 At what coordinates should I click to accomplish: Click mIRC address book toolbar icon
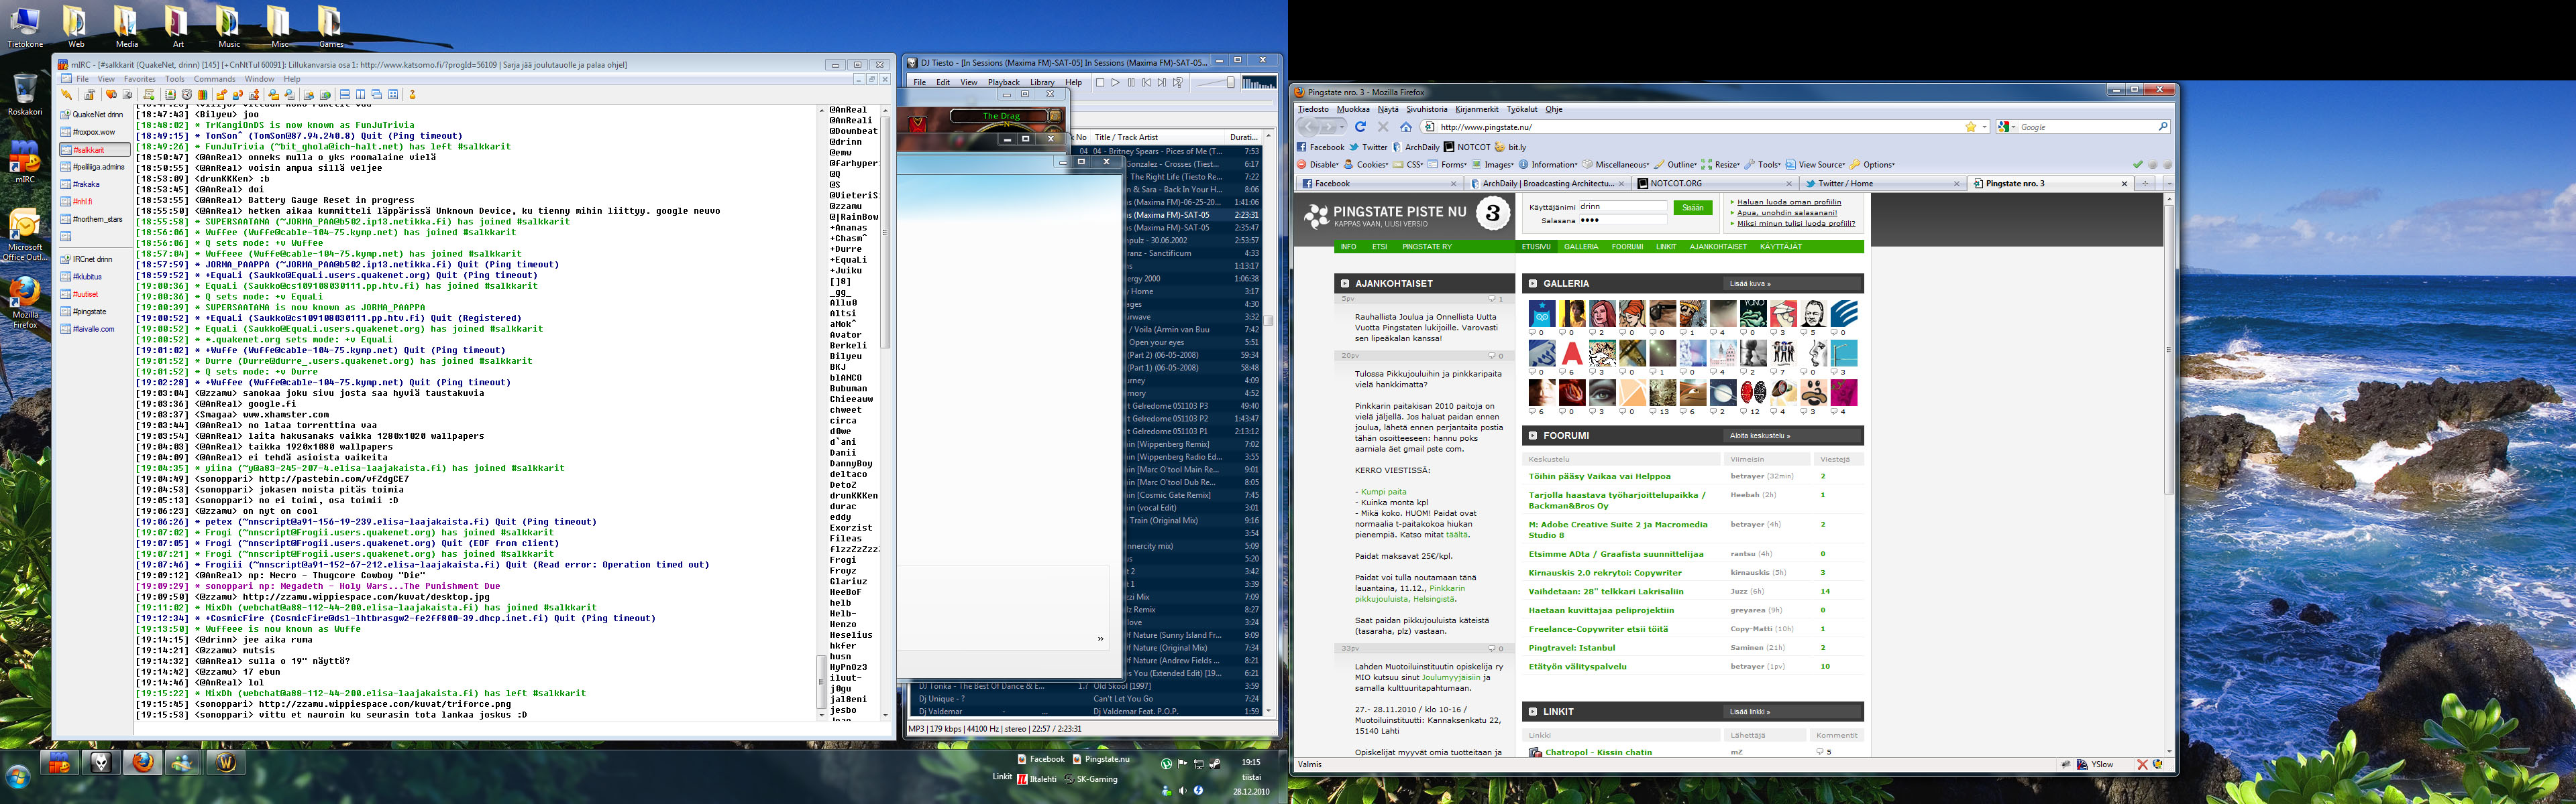(171, 95)
